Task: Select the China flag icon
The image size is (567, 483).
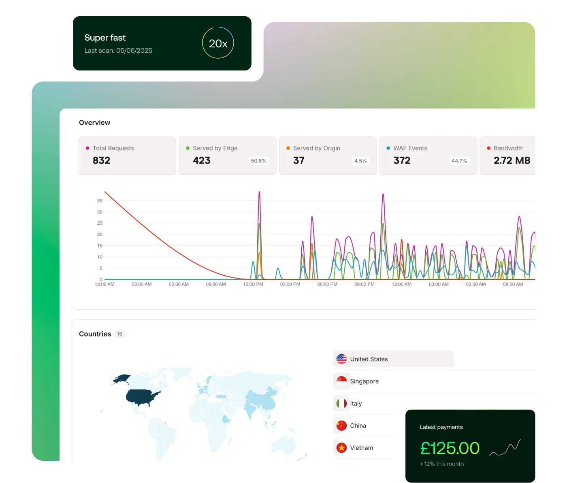Action: [x=342, y=425]
